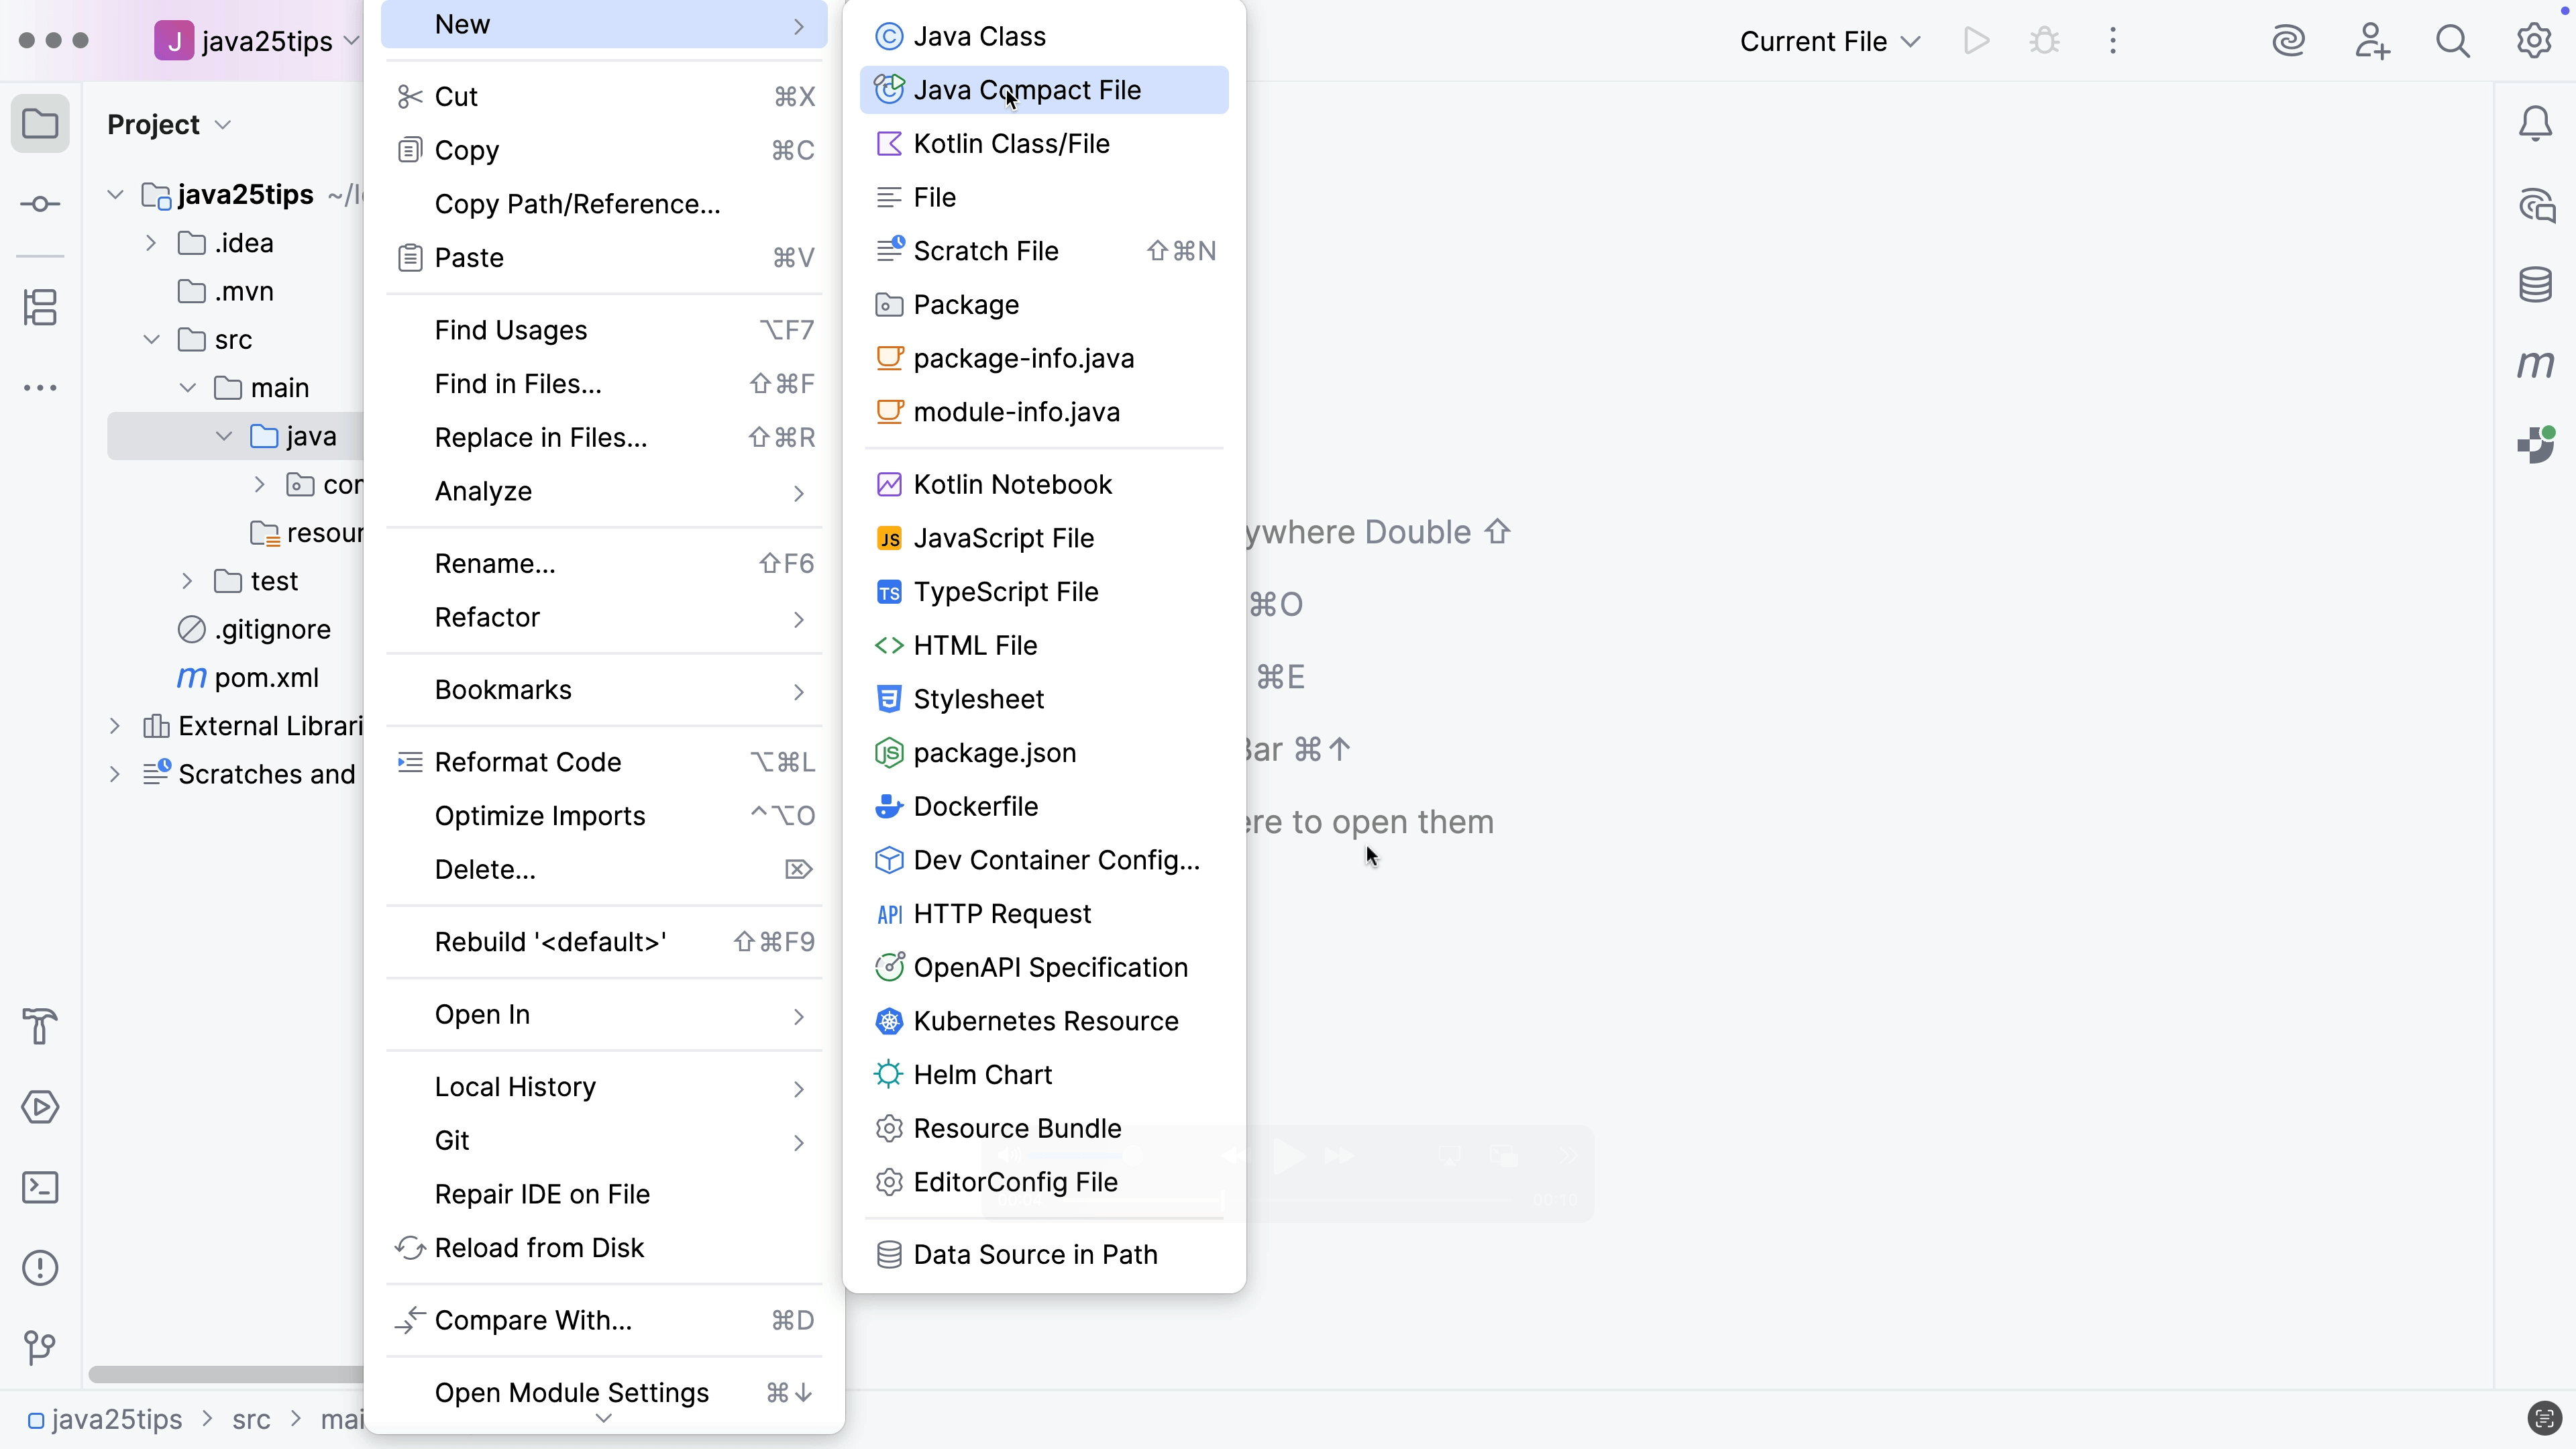Open Search Everywhere with the magnifier icon
Image resolution: width=2576 pixels, height=1449 pixels.
2453,41
